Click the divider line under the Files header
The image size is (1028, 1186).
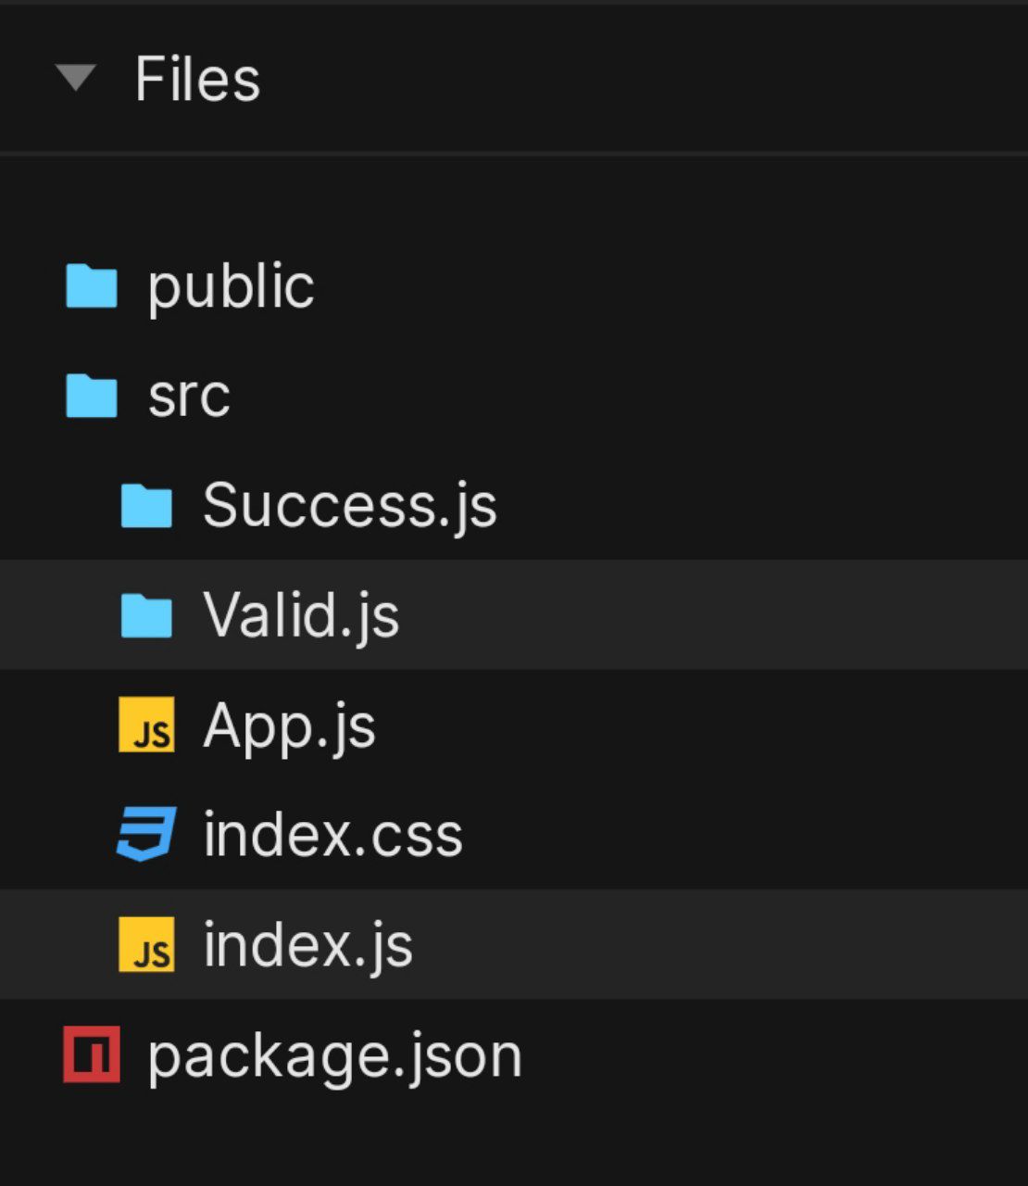(x=514, y=153)
